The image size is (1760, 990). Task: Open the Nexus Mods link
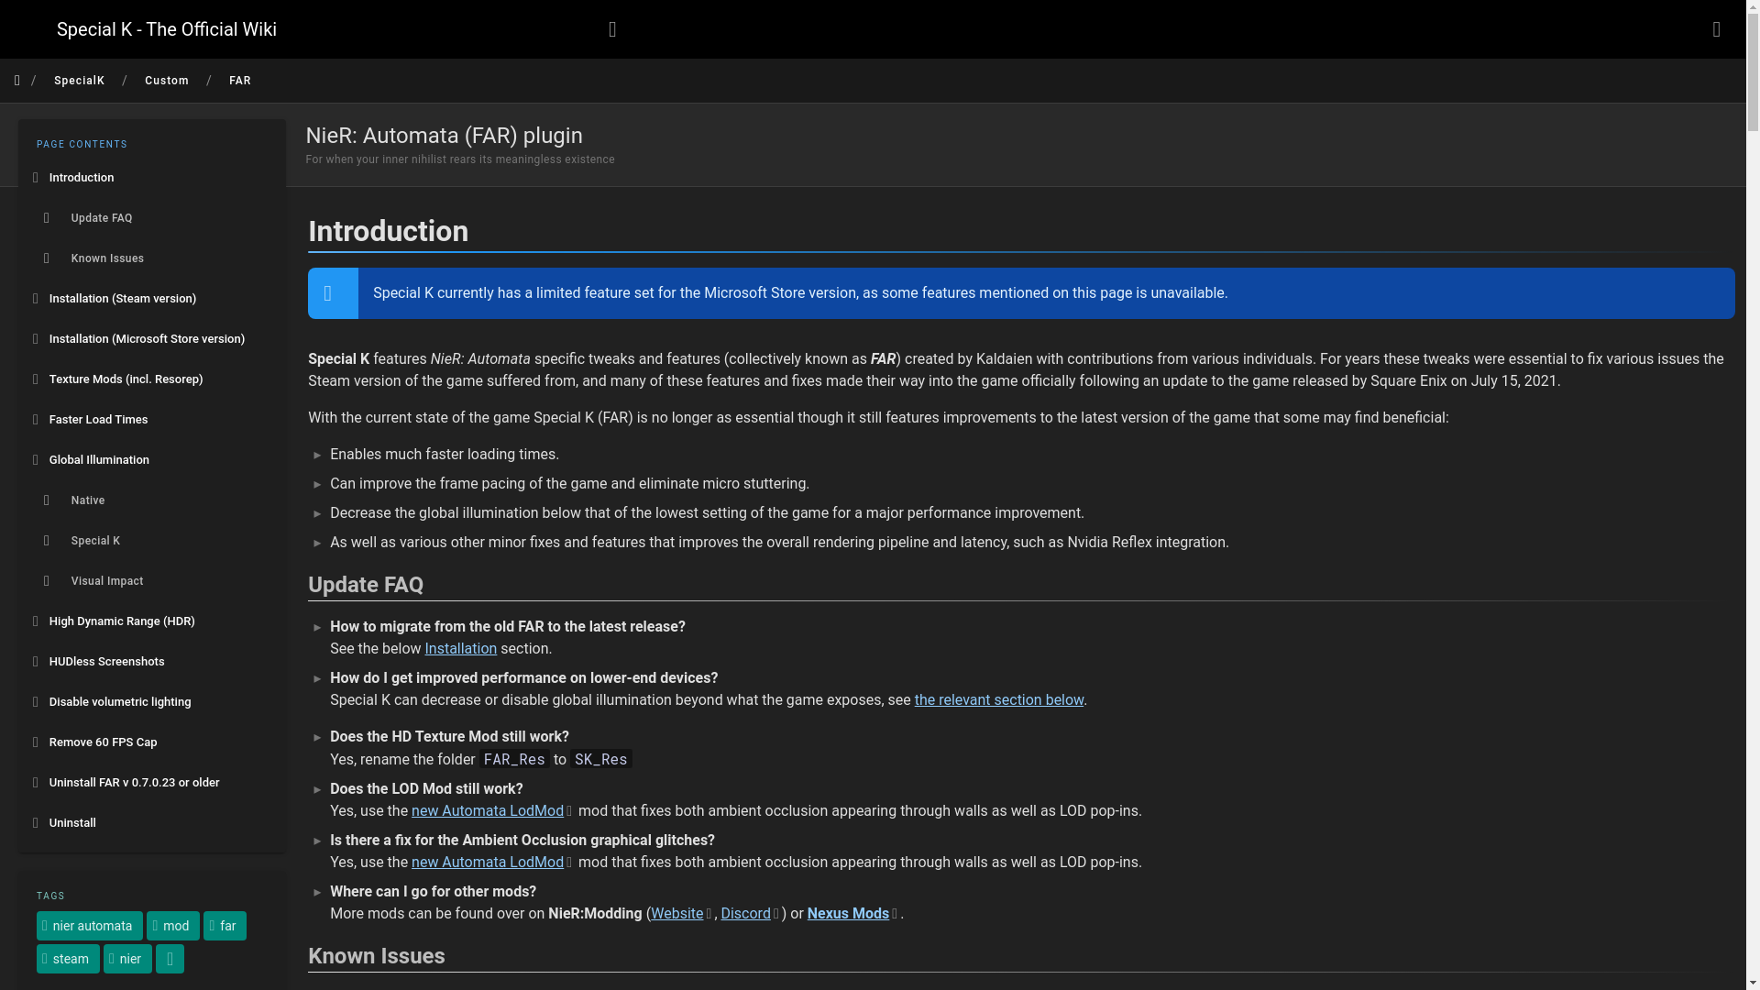(x=848, y=914)
